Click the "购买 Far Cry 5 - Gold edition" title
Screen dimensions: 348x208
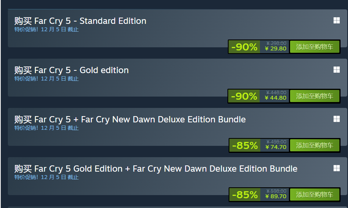pos(72,70)
